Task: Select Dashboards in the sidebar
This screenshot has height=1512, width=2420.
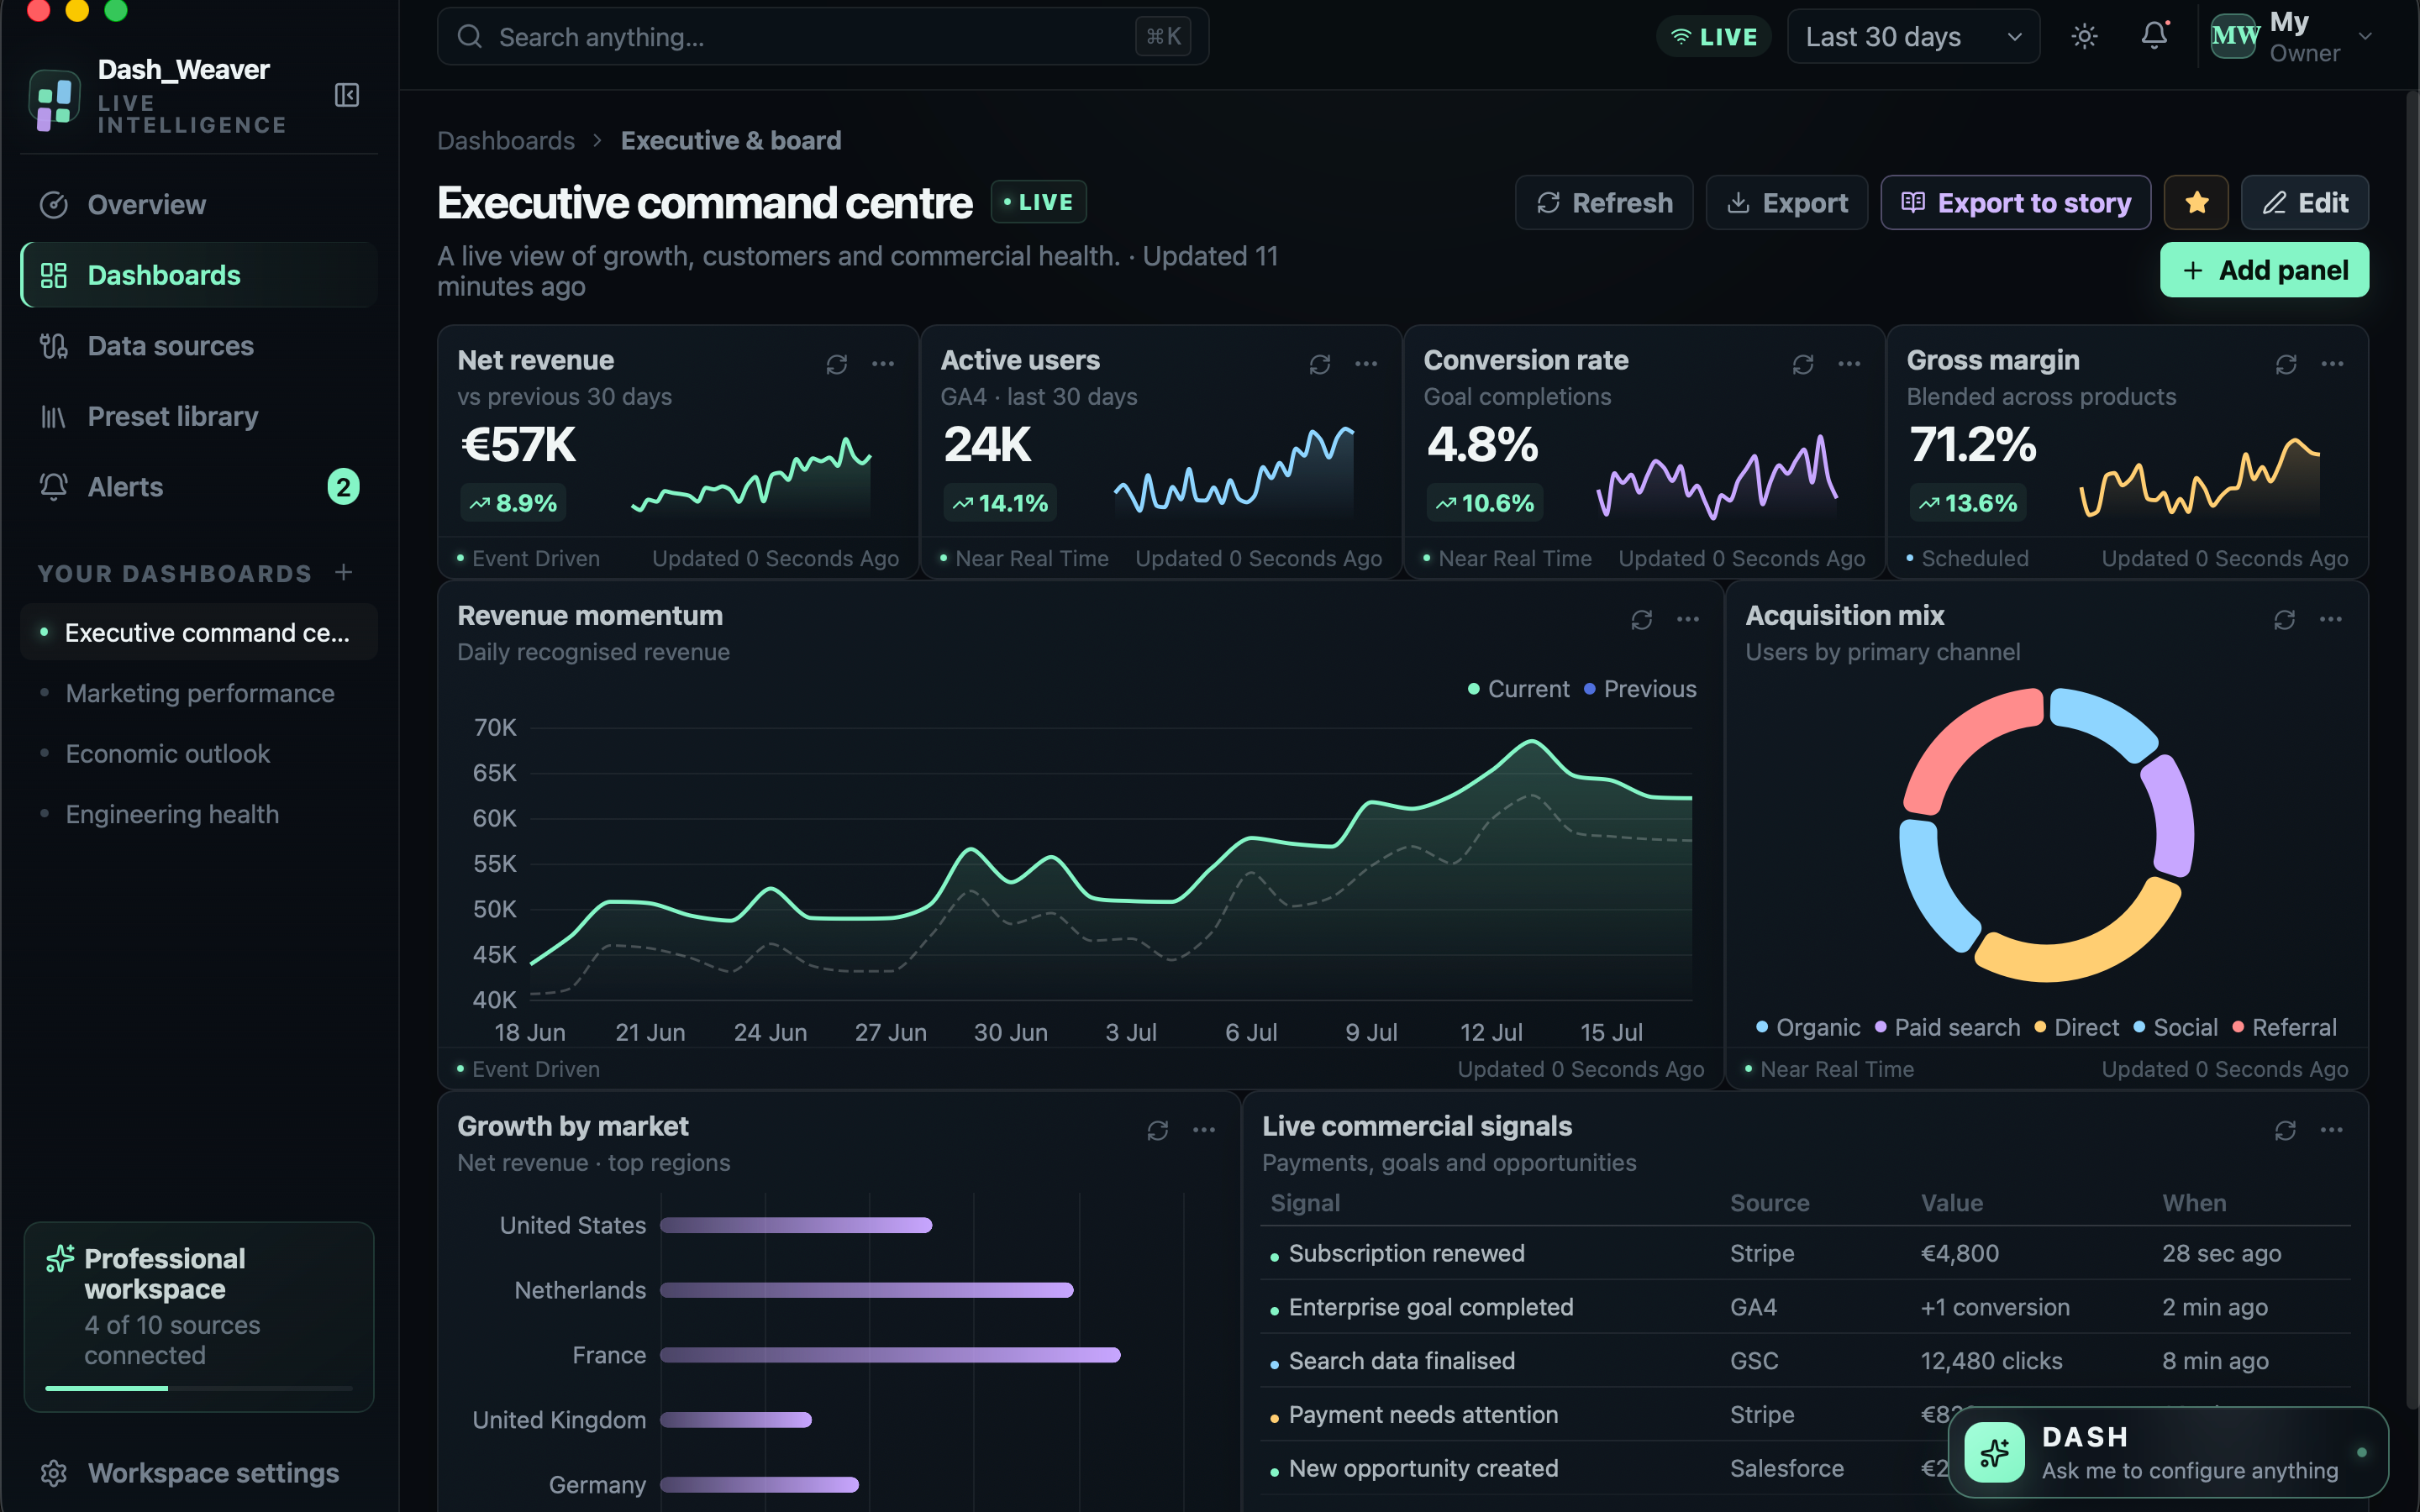Action: click(198, 275)
